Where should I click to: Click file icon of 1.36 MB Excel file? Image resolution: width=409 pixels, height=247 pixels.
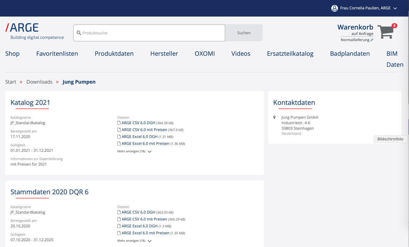pos(119,144)
